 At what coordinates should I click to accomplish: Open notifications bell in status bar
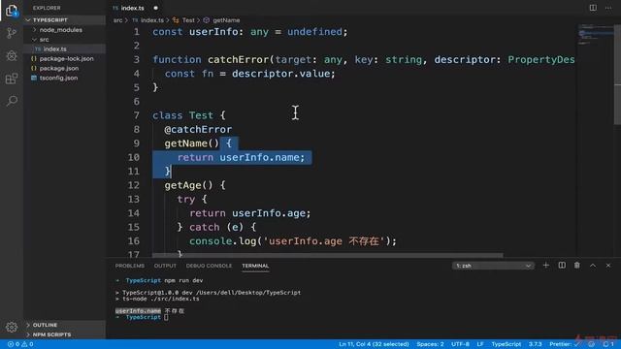coord(608,344)
